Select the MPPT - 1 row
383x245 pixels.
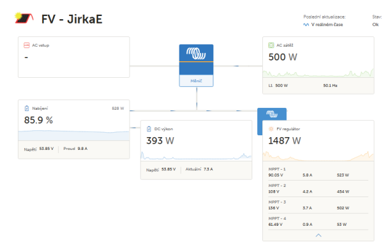tap(319, 172)
